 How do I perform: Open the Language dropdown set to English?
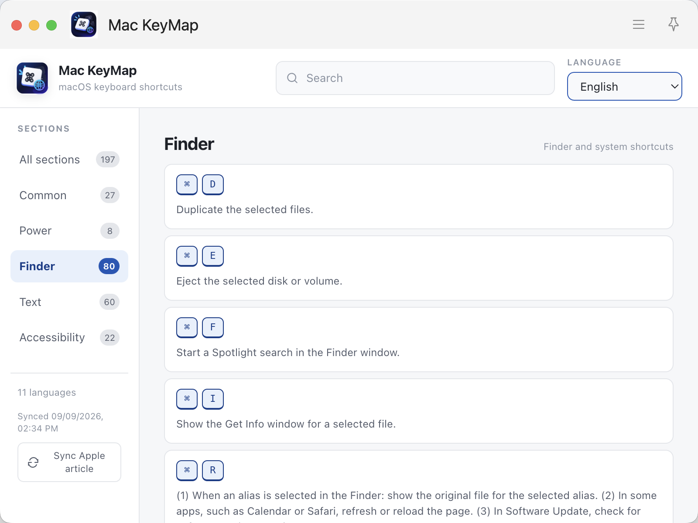(624, 86)
